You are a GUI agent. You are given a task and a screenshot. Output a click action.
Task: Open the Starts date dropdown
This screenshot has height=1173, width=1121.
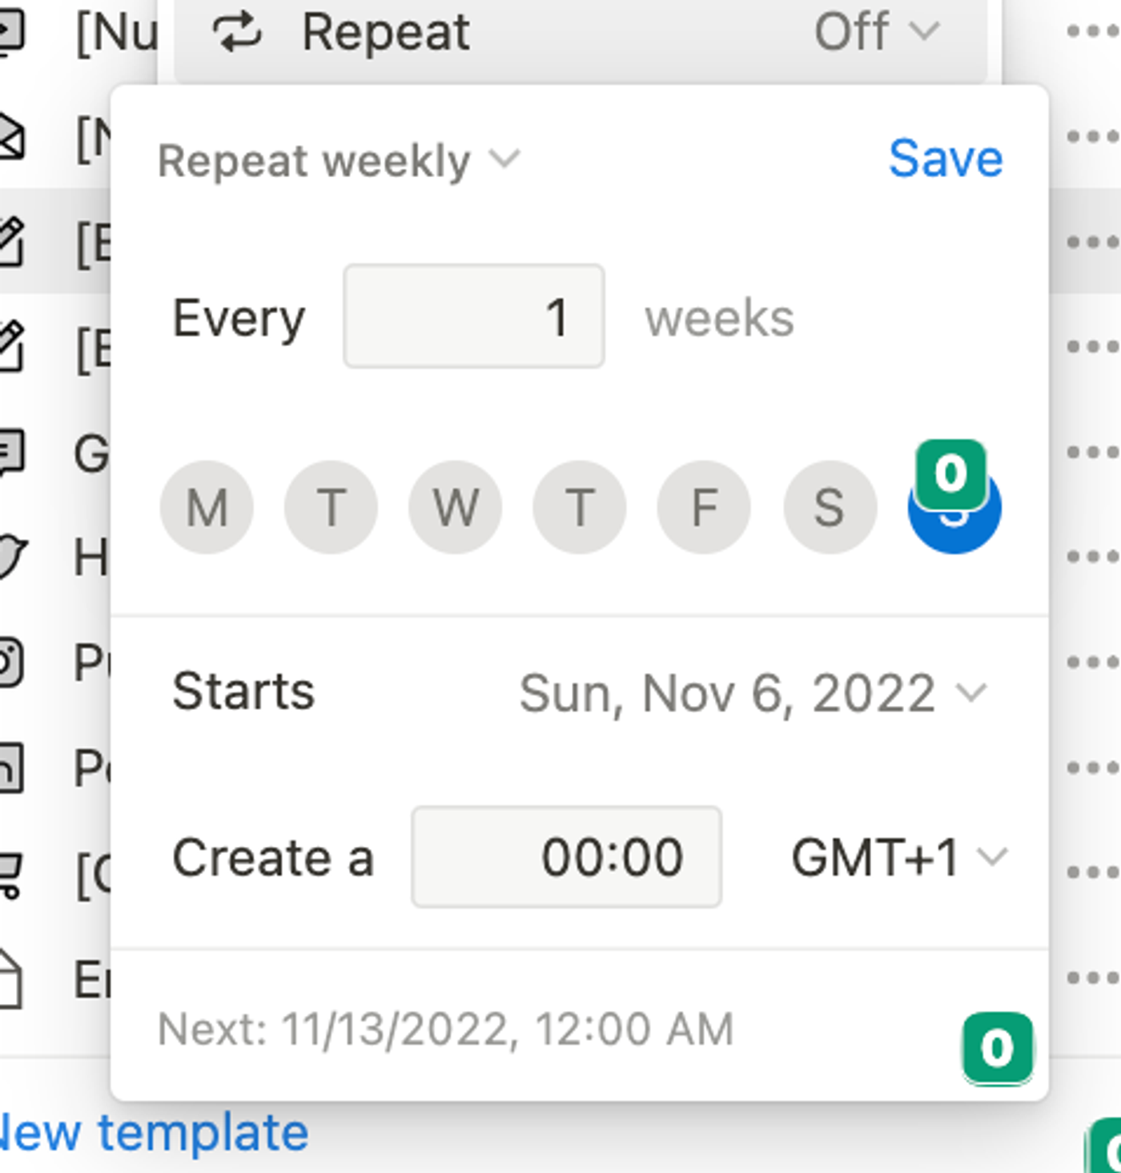(x=753, y=693)
